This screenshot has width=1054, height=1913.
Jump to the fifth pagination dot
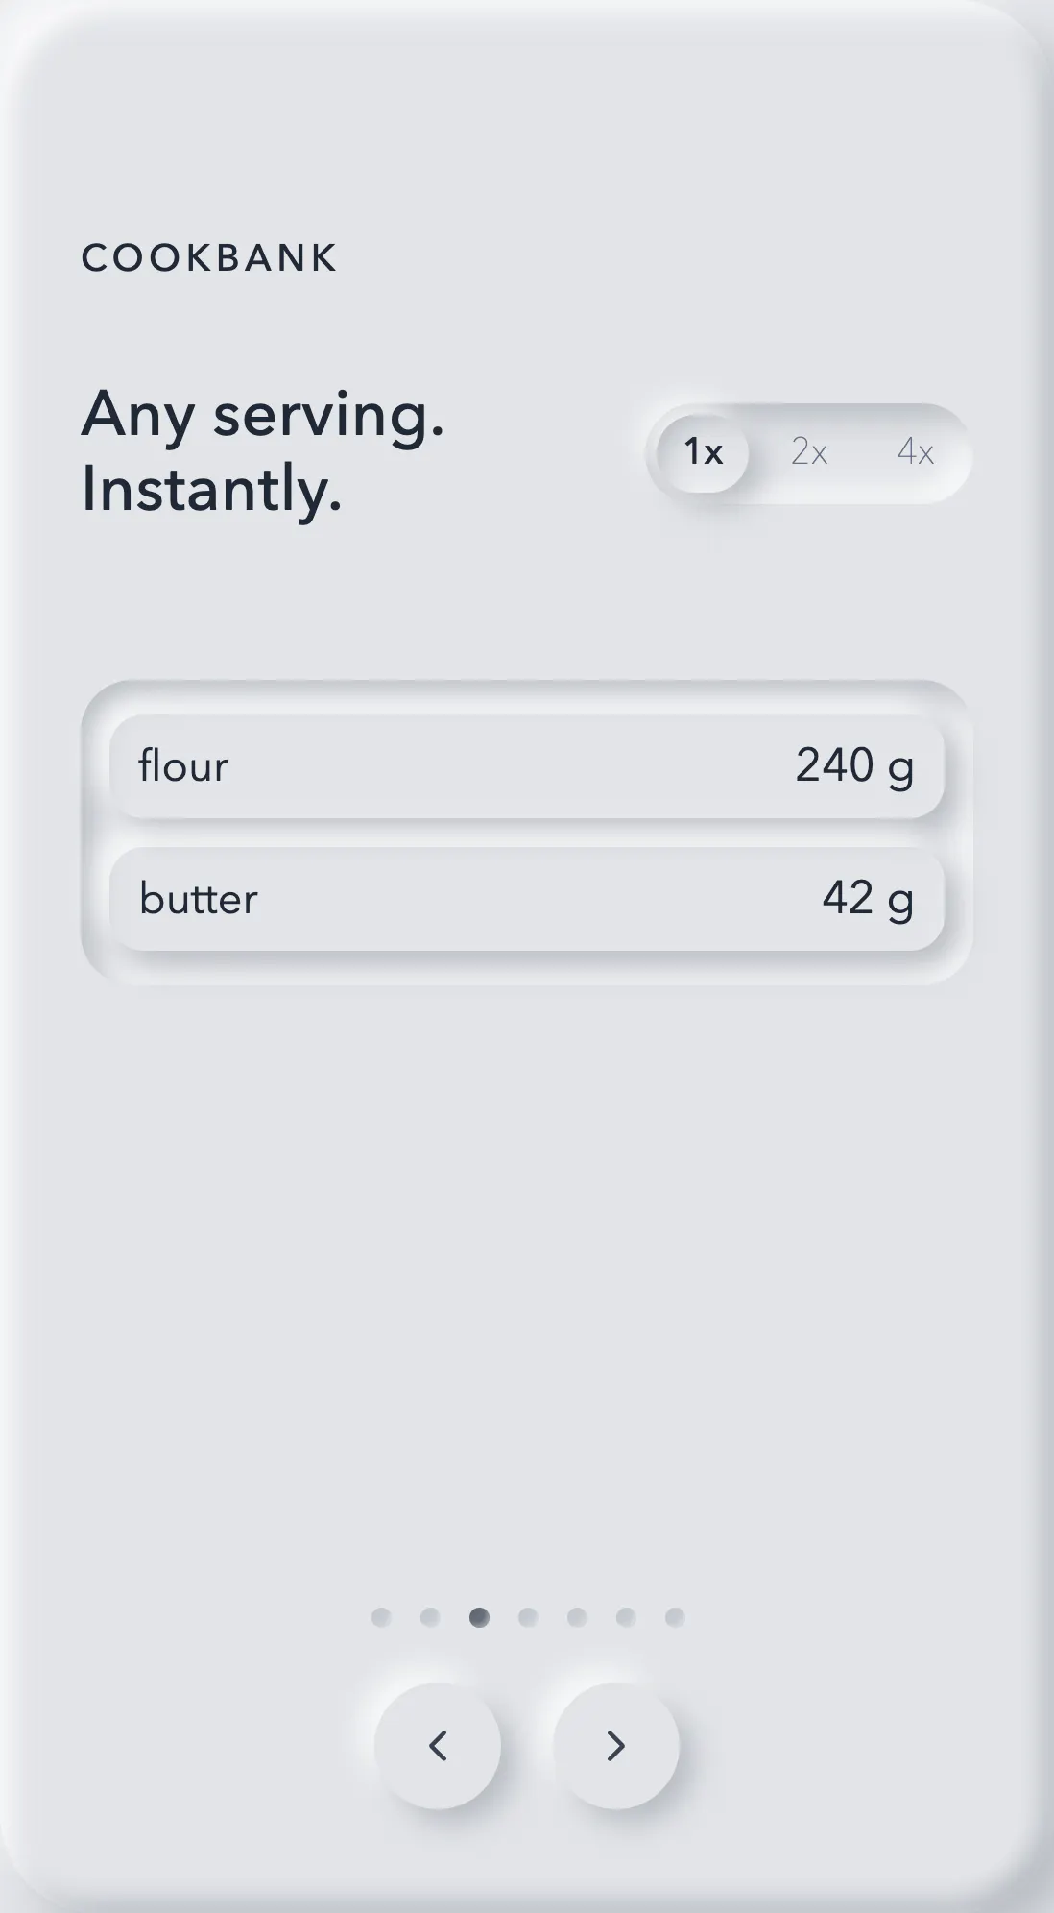(x=577, y=1617)
